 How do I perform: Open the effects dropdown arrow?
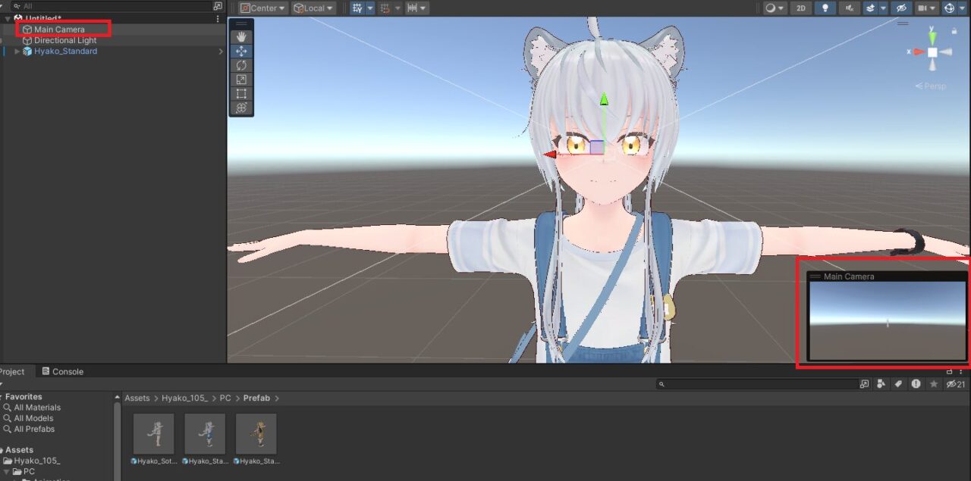pos(883,8)
